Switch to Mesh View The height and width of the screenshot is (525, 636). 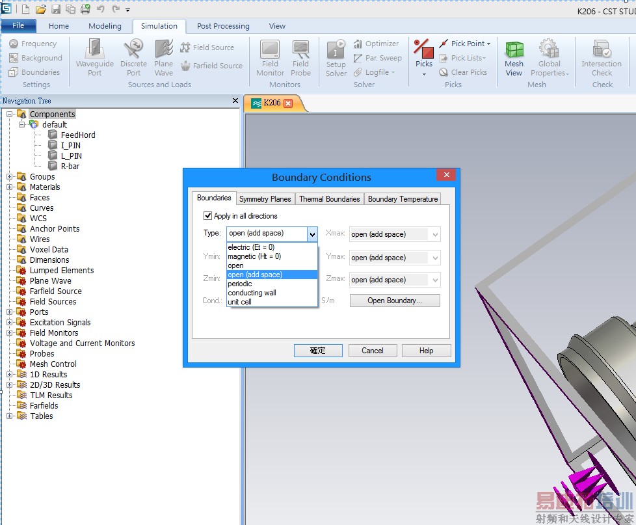pos(514,58)
